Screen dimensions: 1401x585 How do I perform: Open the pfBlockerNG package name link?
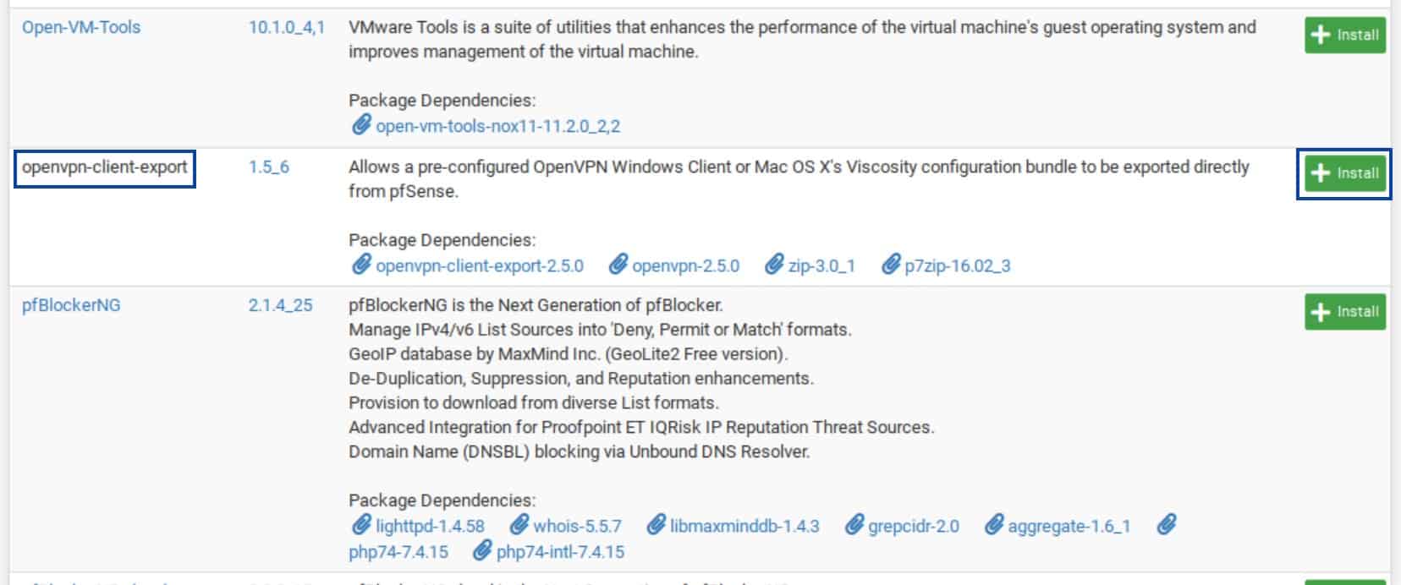71,305
